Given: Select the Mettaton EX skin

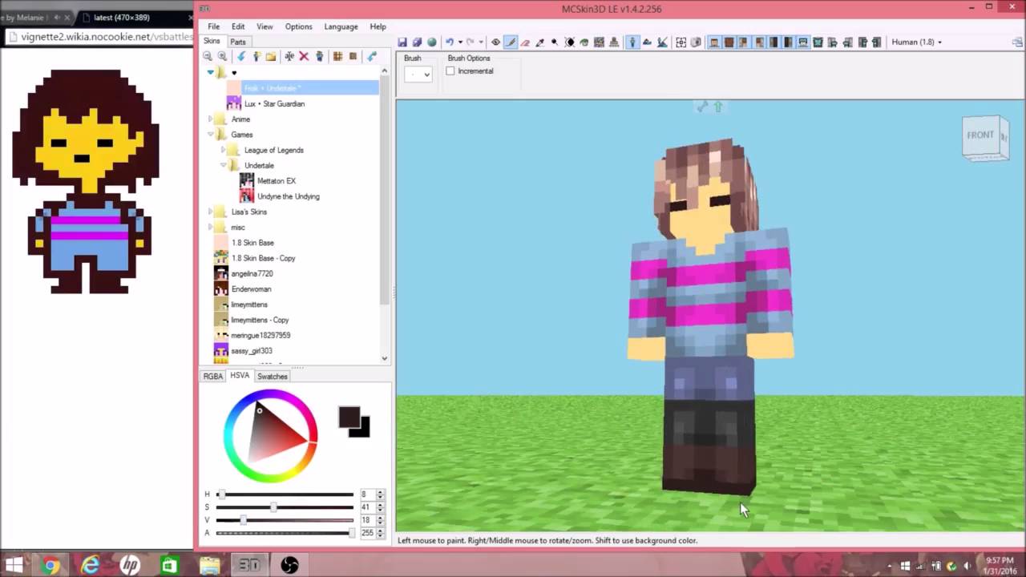Looking at the screenshot, I should point(277,181).
